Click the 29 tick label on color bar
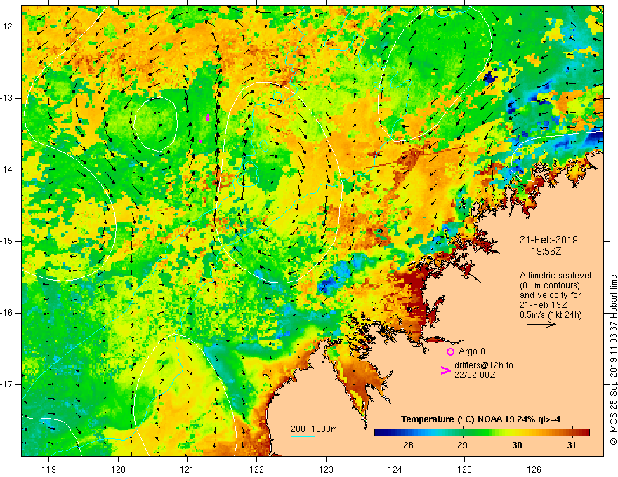This screenshot has width=618, height=477. coord(462,445)
